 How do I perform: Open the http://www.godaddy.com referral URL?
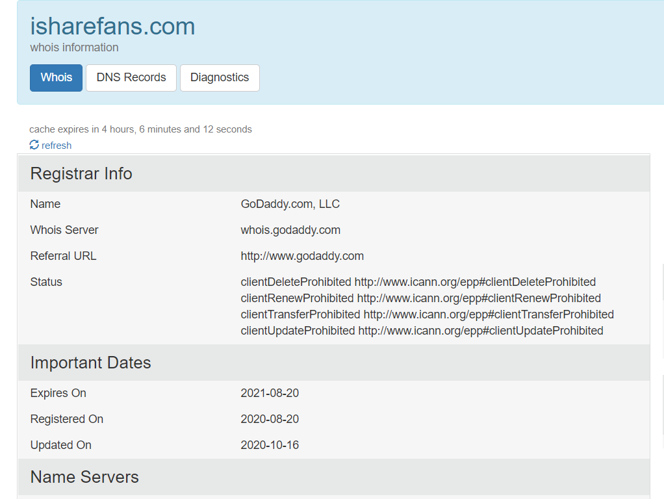pyautogui.click(x=302, y=256)
